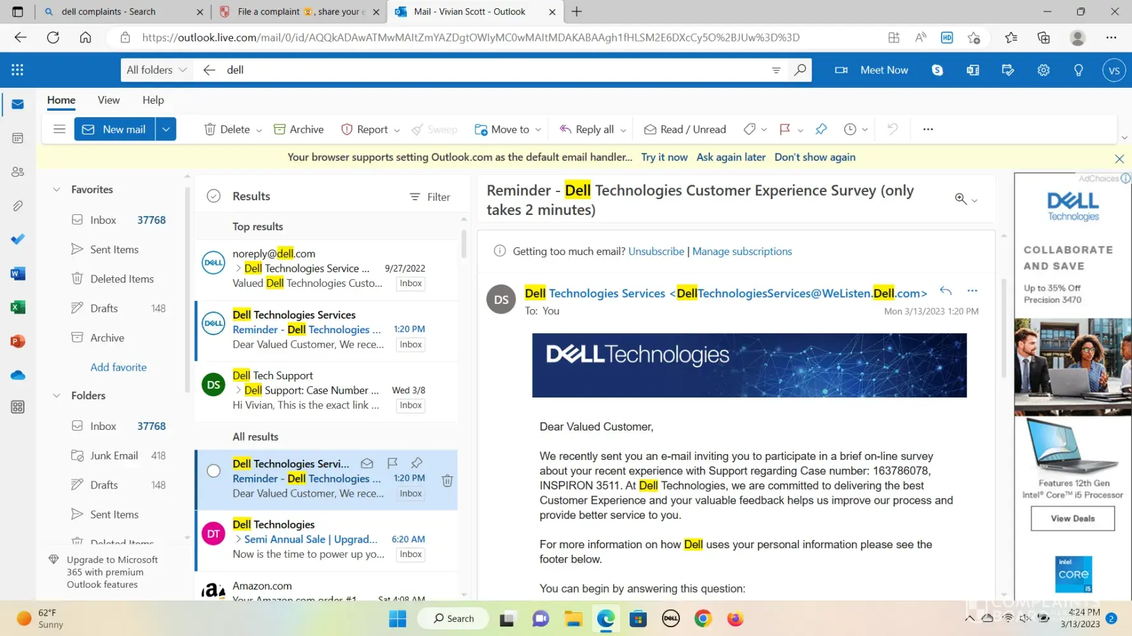Open the Help tab
1132x636 pixels.
pos(153,100)
